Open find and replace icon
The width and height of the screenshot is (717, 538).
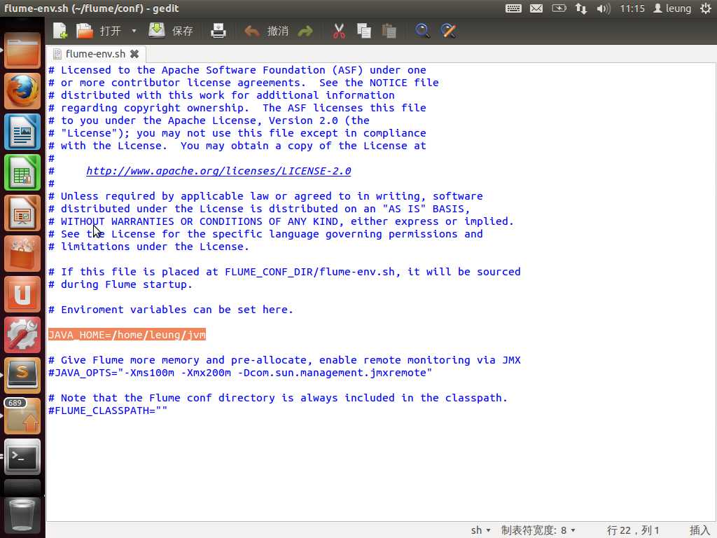click(x=448, y=31)
